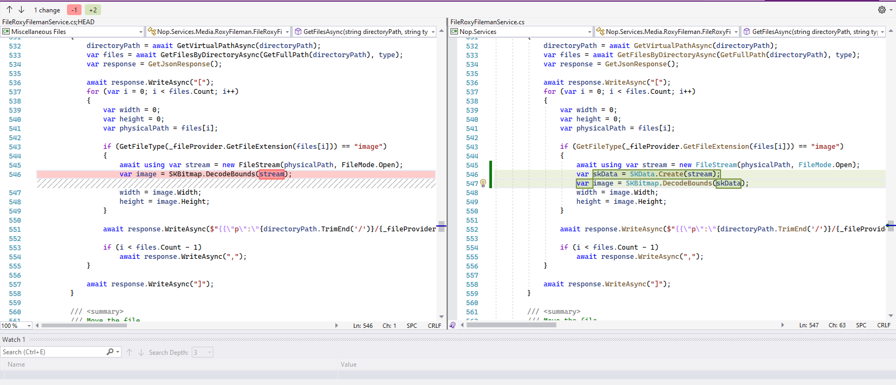Select FileRoxyFilemanService.cs;HEAD file title
This screenshot has width=896, height=385.
pyautogui.click(x=48, y=22)
